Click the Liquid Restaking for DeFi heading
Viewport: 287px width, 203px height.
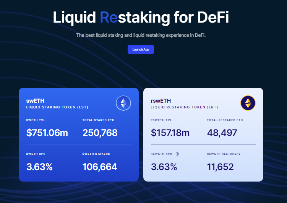point(141,17)
